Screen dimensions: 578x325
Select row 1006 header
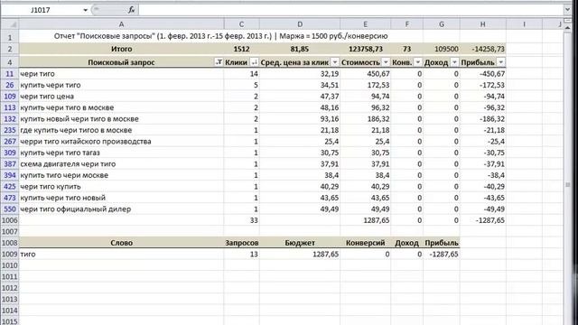pyautogui.click(x=10, y=220)
